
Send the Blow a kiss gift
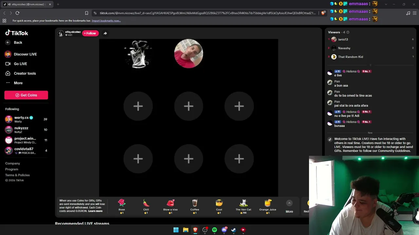tap(170, 207)
